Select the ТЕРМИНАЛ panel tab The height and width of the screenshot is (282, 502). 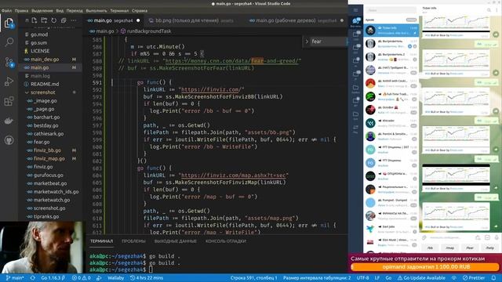click(x=101, y=241)
